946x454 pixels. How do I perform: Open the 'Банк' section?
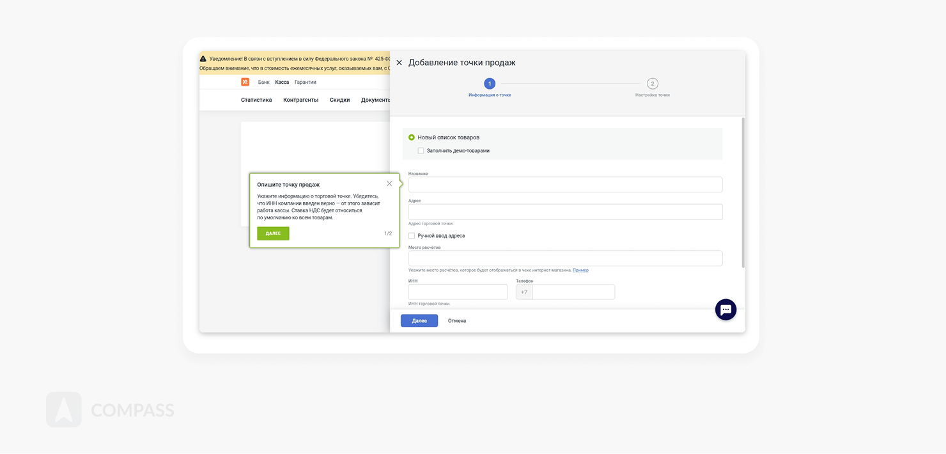coord(263,82)
